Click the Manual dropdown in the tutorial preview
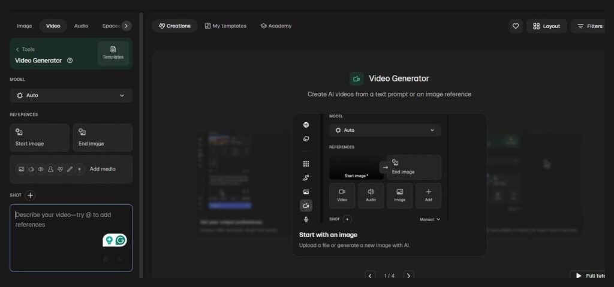 [430, 220]
